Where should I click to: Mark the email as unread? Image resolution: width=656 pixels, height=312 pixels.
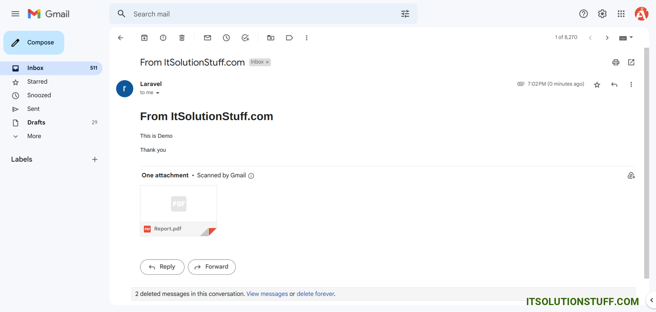(207, 38)
